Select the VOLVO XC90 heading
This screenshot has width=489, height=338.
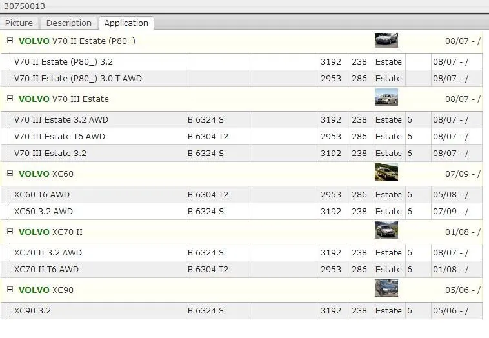point(46,290)
